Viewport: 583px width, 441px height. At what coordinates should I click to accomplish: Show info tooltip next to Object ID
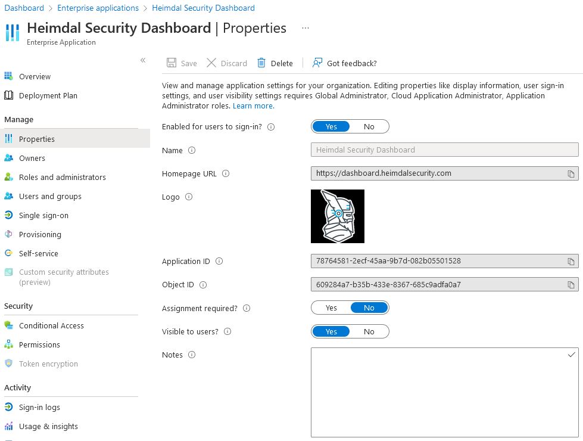[x=203, y=285]
